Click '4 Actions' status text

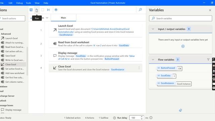[90, 118]
